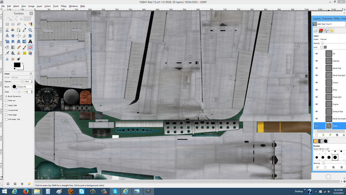The width and height of the screenshot is (346, 195).
Task: Delete the brush using the trash icon
Action: click(342, 167)
